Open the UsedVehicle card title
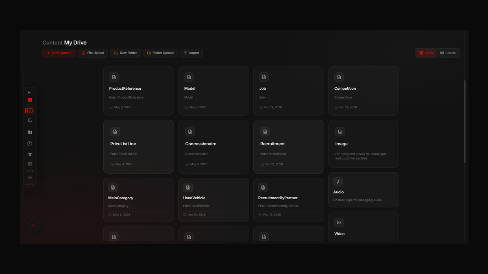 (194, 198)
